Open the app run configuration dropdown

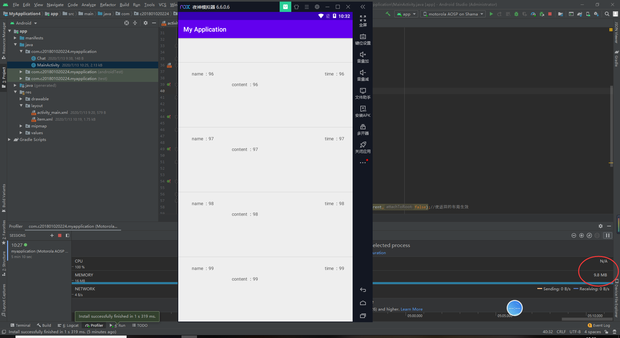406,14
